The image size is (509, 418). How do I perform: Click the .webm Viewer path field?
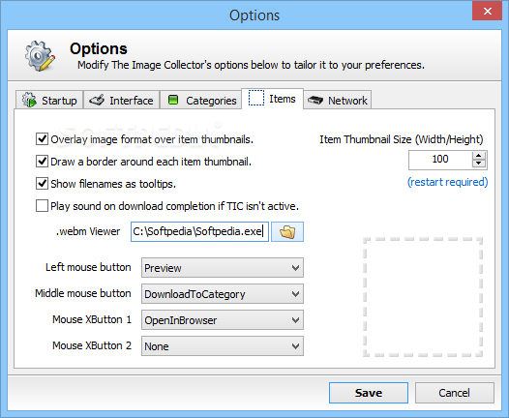coord(199,231)
